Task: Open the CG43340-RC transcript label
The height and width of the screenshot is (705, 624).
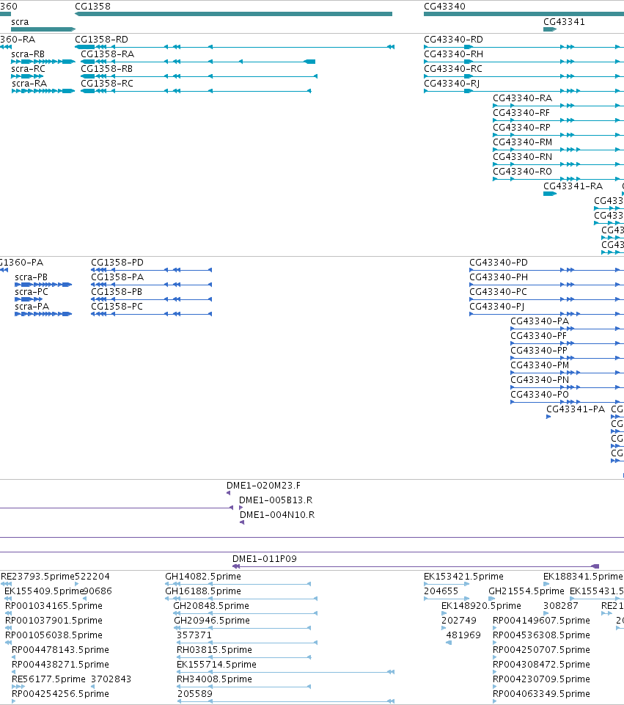Action: coord(453,69)
